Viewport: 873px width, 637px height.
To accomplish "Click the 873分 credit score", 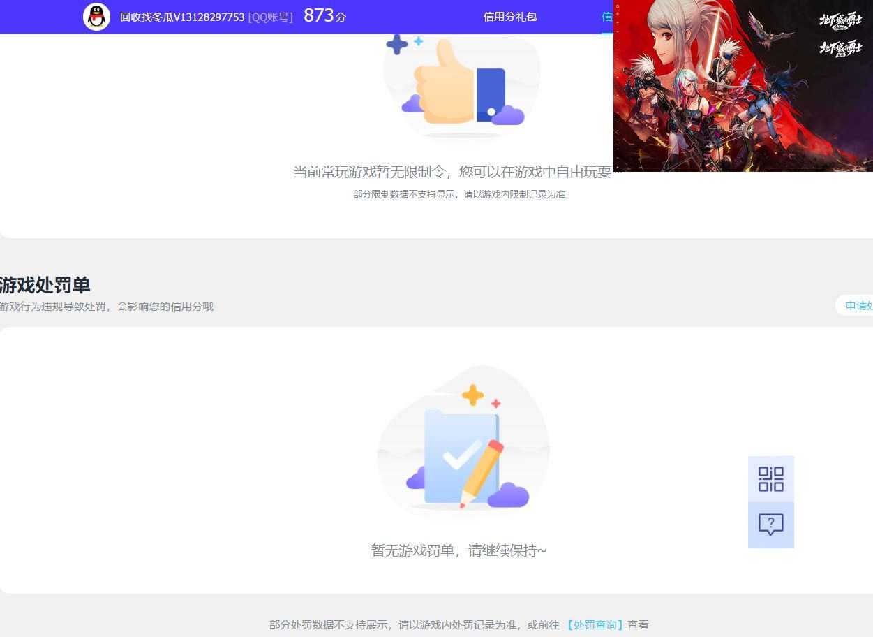I will (x=324, y=15).
